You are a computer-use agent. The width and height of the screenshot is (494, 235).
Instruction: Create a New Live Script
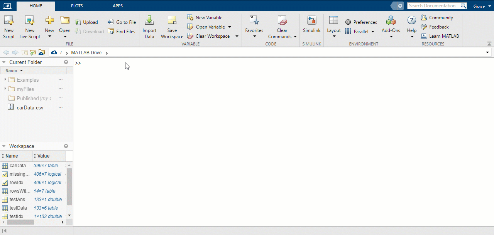pos(30,21)
